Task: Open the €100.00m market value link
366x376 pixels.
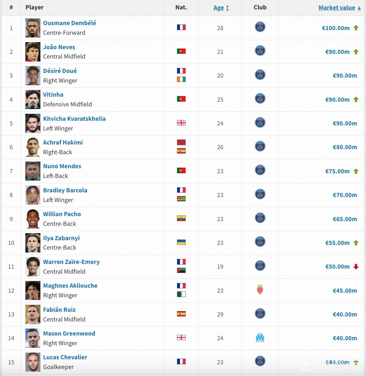Action: point(335,28)
